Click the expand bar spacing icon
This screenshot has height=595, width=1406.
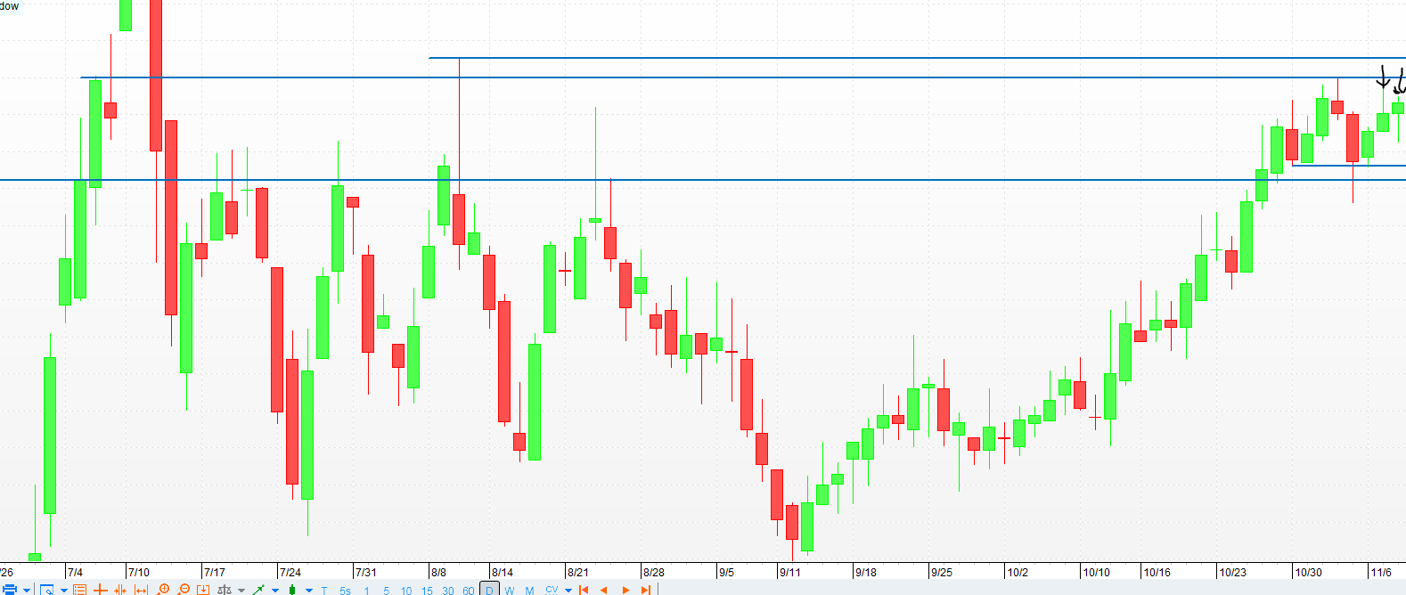pyautogui.click(x=141, y=590)
